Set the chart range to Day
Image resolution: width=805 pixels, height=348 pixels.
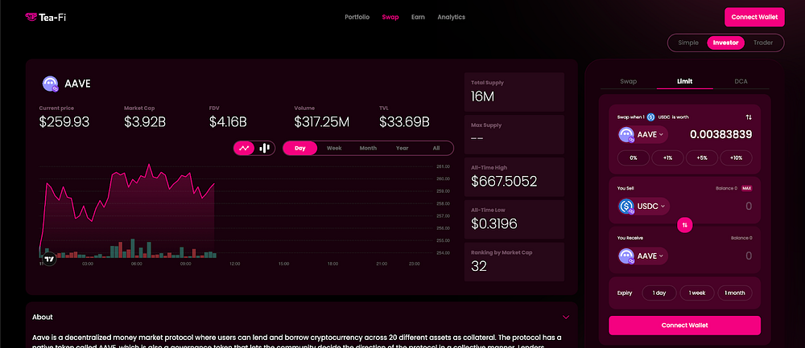300,148
